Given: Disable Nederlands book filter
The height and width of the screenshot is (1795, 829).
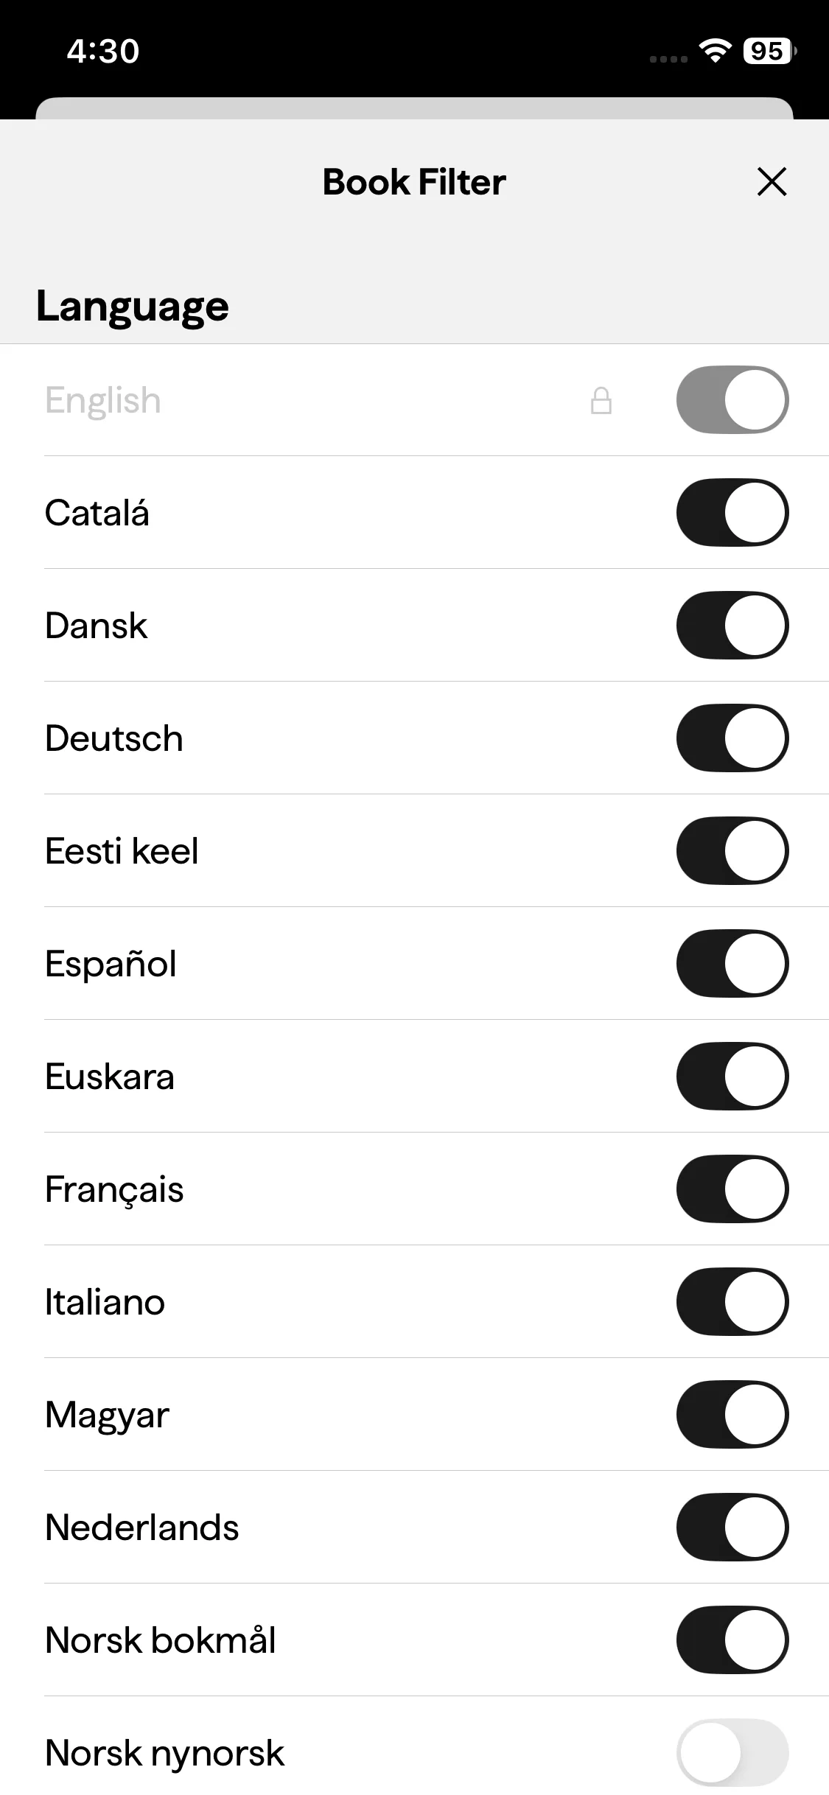Looking at the screenshot, I should pyautogui.click(x=732, y=1528).
